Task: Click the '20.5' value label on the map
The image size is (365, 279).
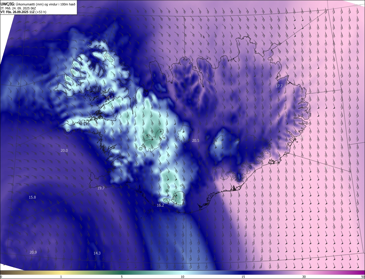Action: 196,141
